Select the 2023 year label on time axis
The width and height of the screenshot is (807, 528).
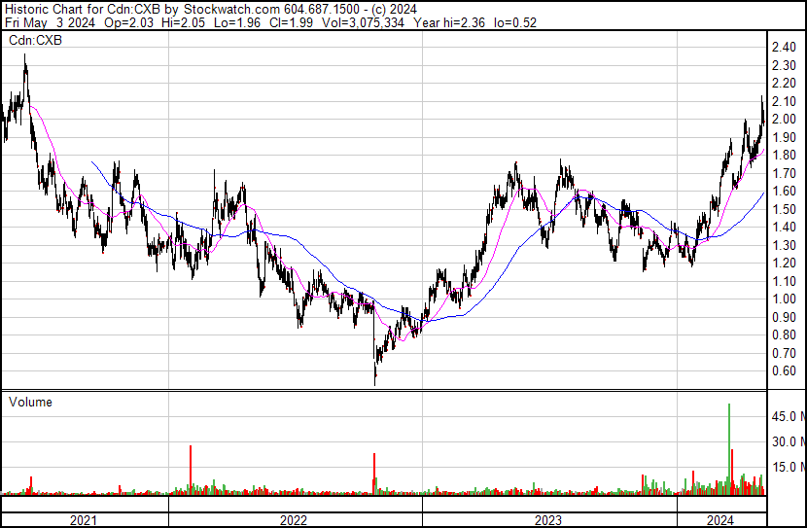tap(548, 520)
